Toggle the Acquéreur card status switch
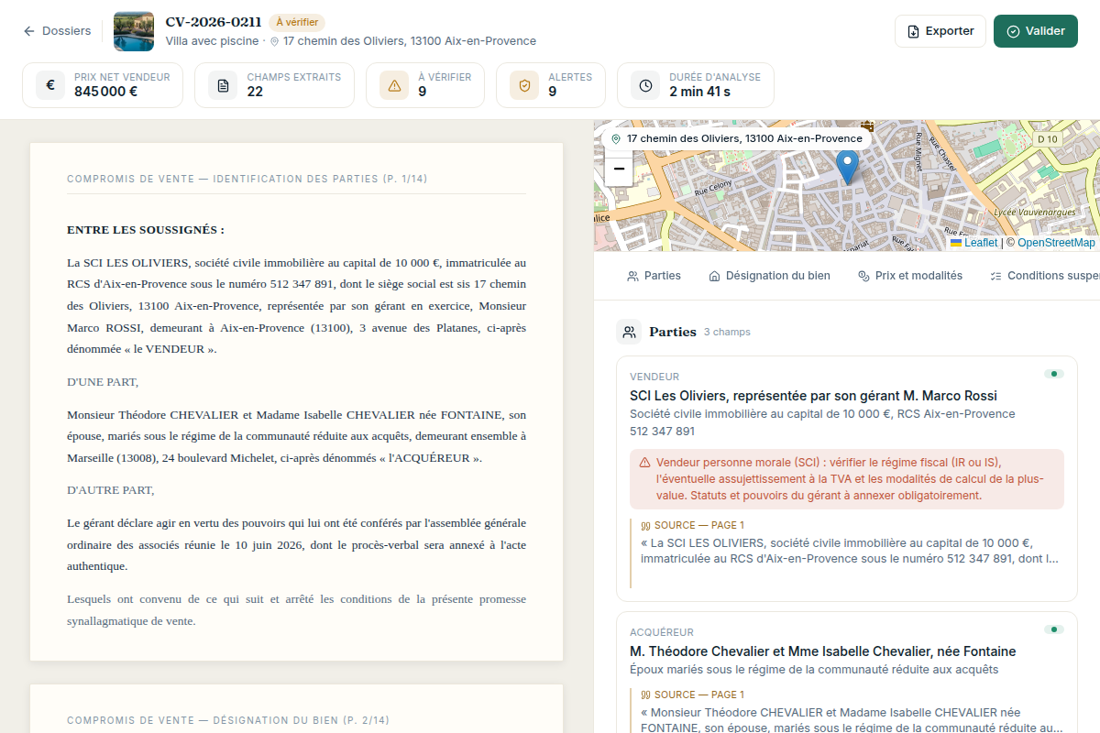This screenshot has width=1100, height=733. coord(1054,629)
